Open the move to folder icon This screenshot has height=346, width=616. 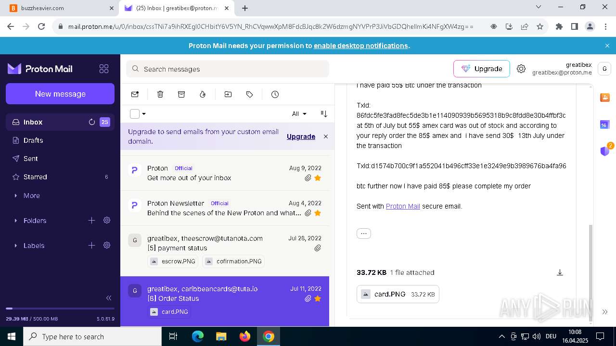[228, 94]
